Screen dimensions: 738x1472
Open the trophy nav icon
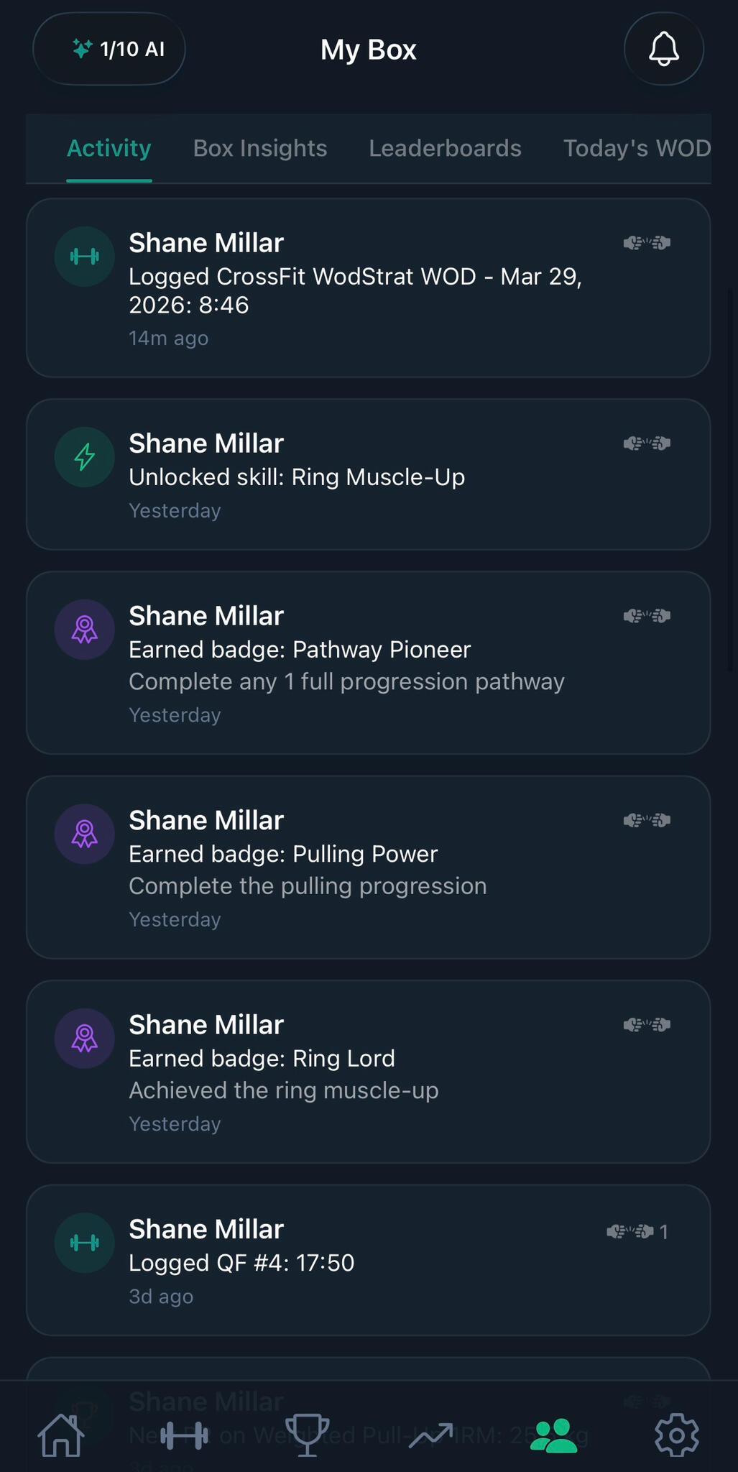307,1435
